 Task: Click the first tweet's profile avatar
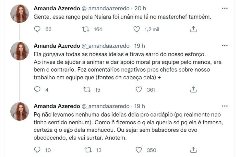point(20,14)
